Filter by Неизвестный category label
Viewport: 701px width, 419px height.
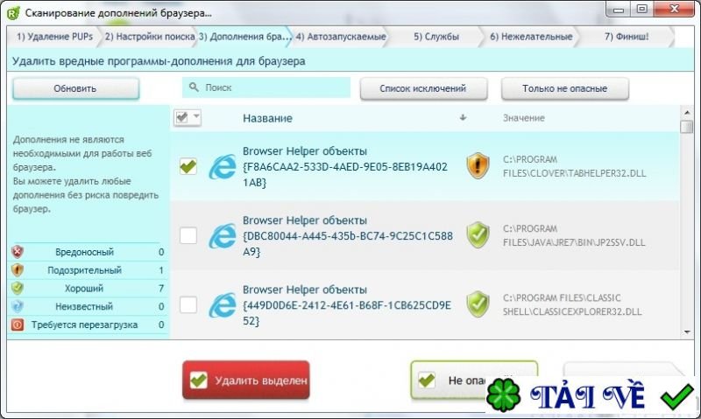pos(84,306)
